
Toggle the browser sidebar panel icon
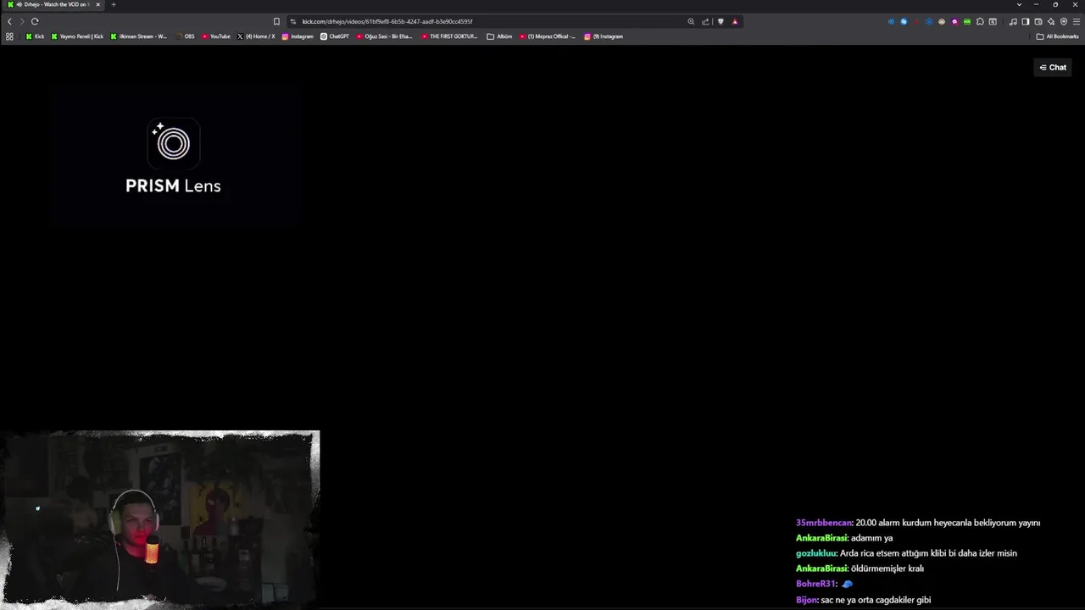(x=1026, y=21)
